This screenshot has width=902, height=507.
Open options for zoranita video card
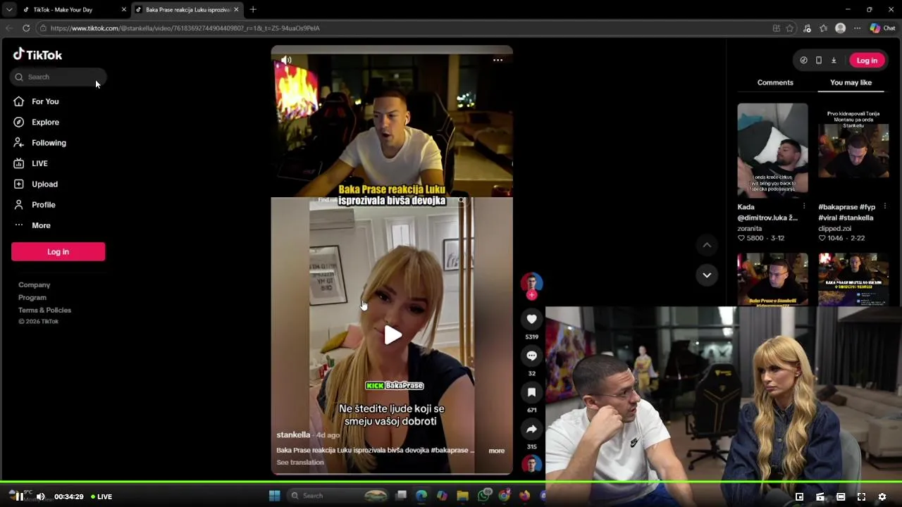[x=804, y=207]
